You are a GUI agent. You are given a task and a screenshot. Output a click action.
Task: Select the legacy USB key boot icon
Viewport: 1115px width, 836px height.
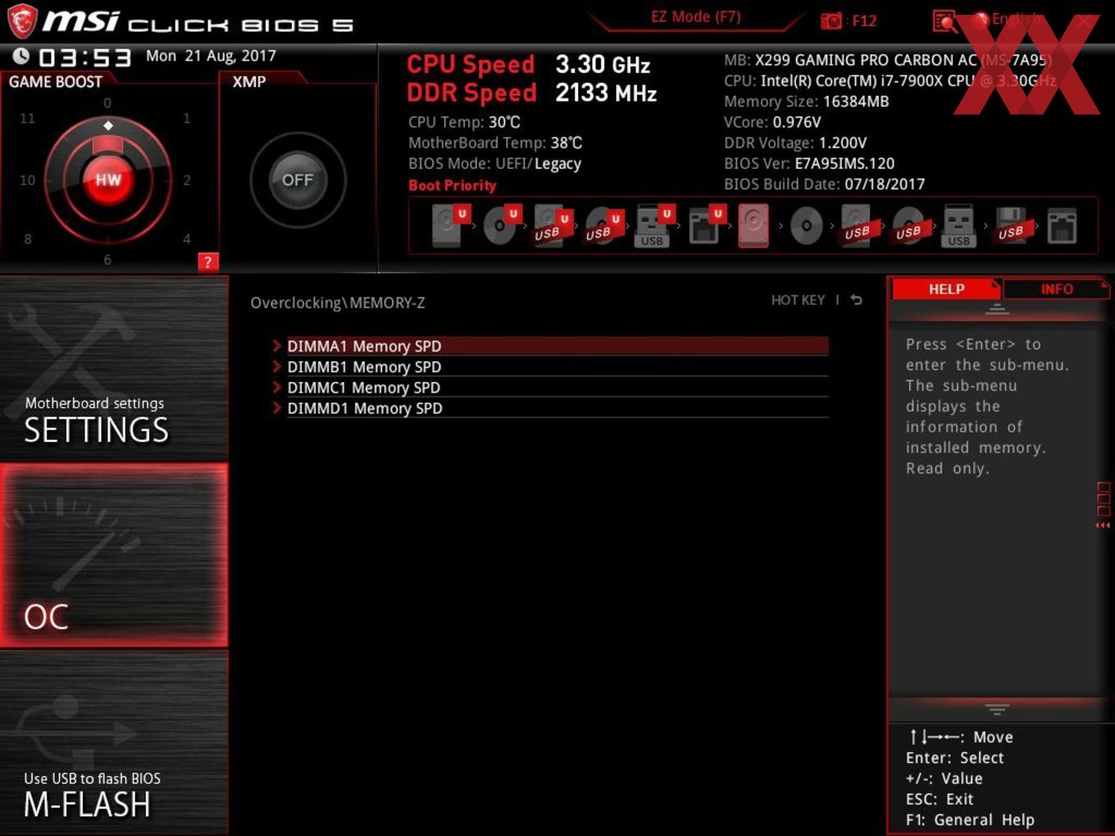point(958,225)
